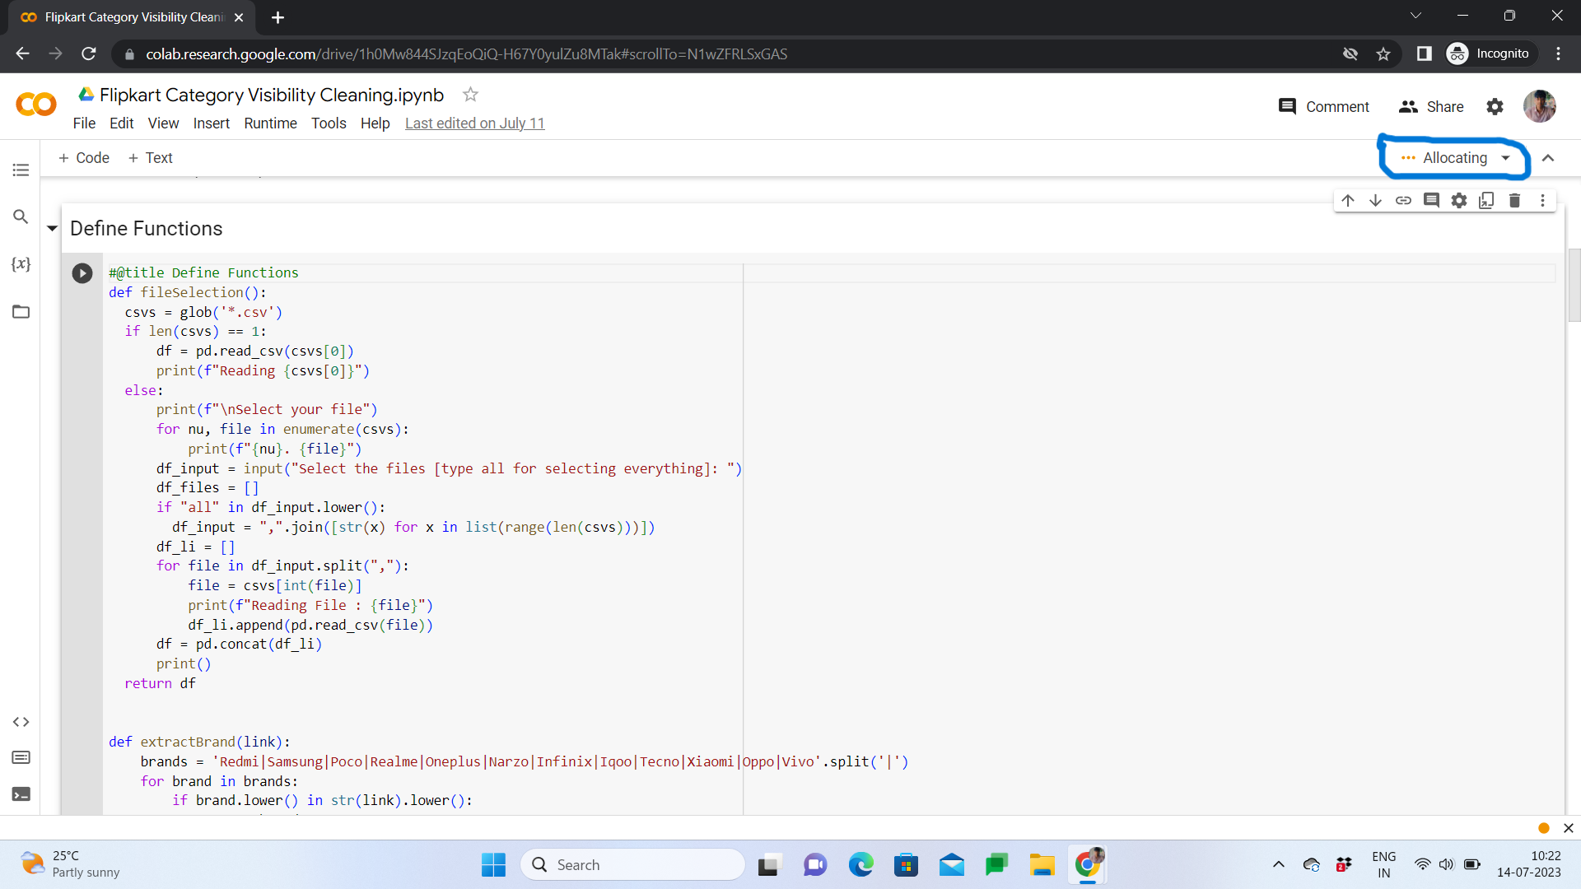Toggle the table of contents sidebar
Viewport: 1581px width, 889px height.
pyautogui.click(x=21, y=170)
